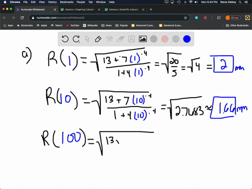Viewport: 252px width, 189px height.
Task: Select the text box tool
Action: tap(131, 39)
